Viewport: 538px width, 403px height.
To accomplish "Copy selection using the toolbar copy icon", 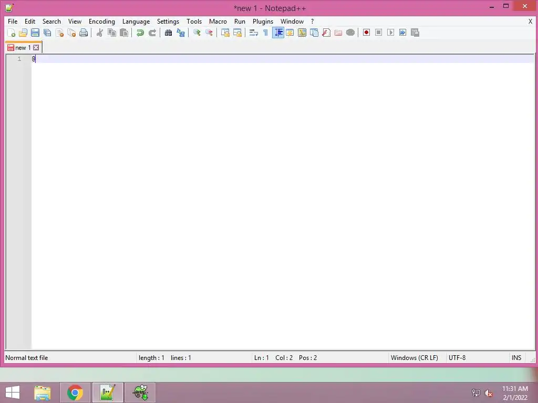I will pyautogui.click(x=112, y=33).
